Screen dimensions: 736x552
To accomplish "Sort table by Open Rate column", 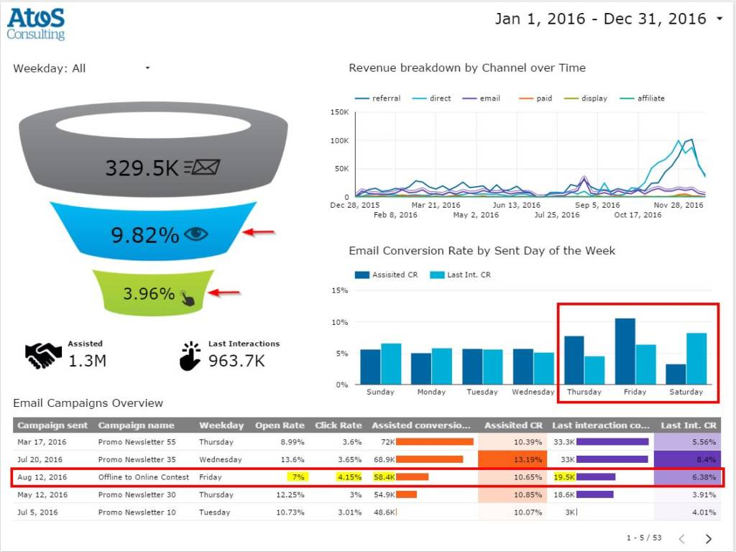I will click(x=280, y=425).
